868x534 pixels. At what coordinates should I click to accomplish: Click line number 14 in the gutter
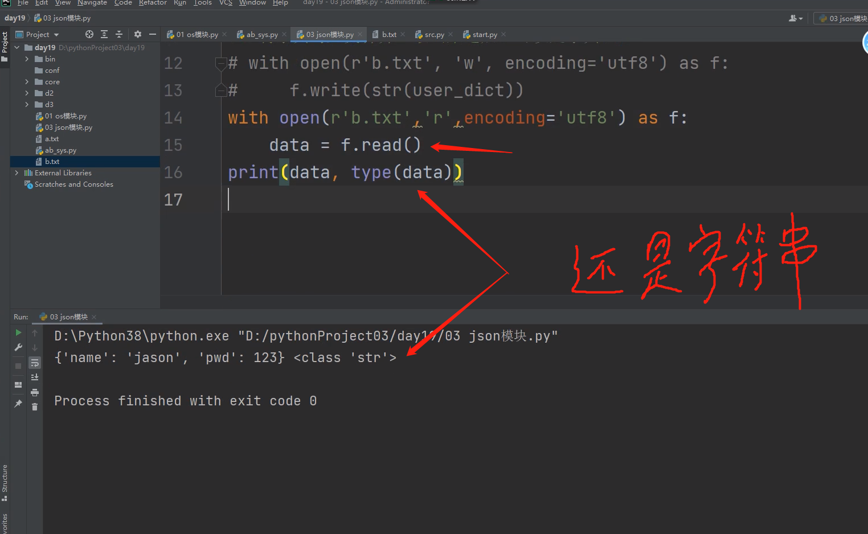[x=173, y=118]
